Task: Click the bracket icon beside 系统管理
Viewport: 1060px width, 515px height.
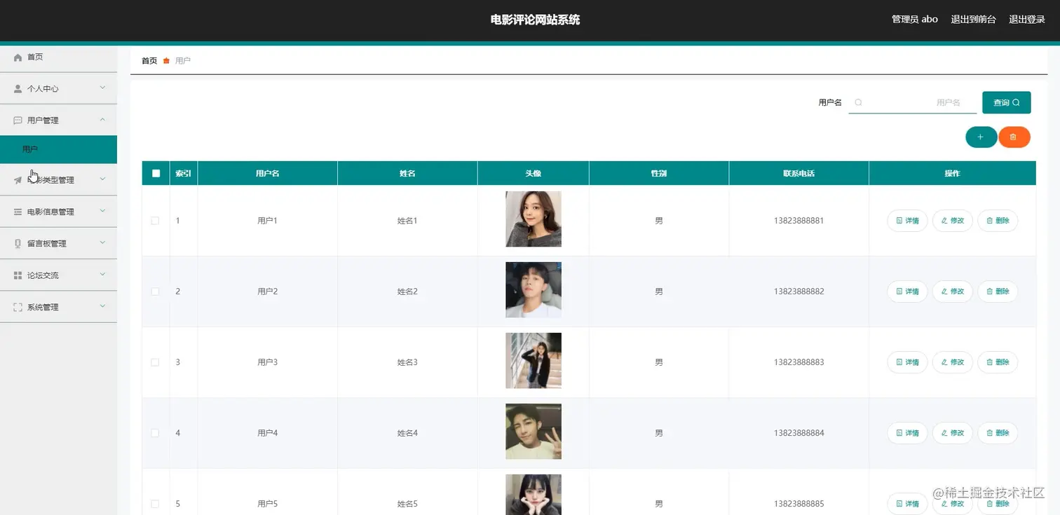Action: (x=18, y=307)
